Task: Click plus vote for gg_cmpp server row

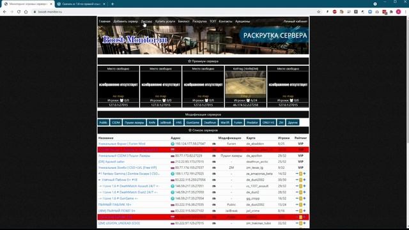Action: point(304,199)
